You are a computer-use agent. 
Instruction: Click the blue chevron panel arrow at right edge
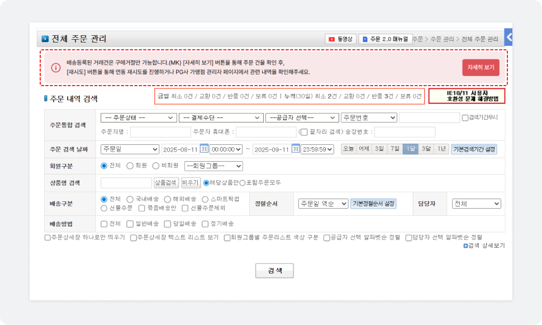pos(508,37)
